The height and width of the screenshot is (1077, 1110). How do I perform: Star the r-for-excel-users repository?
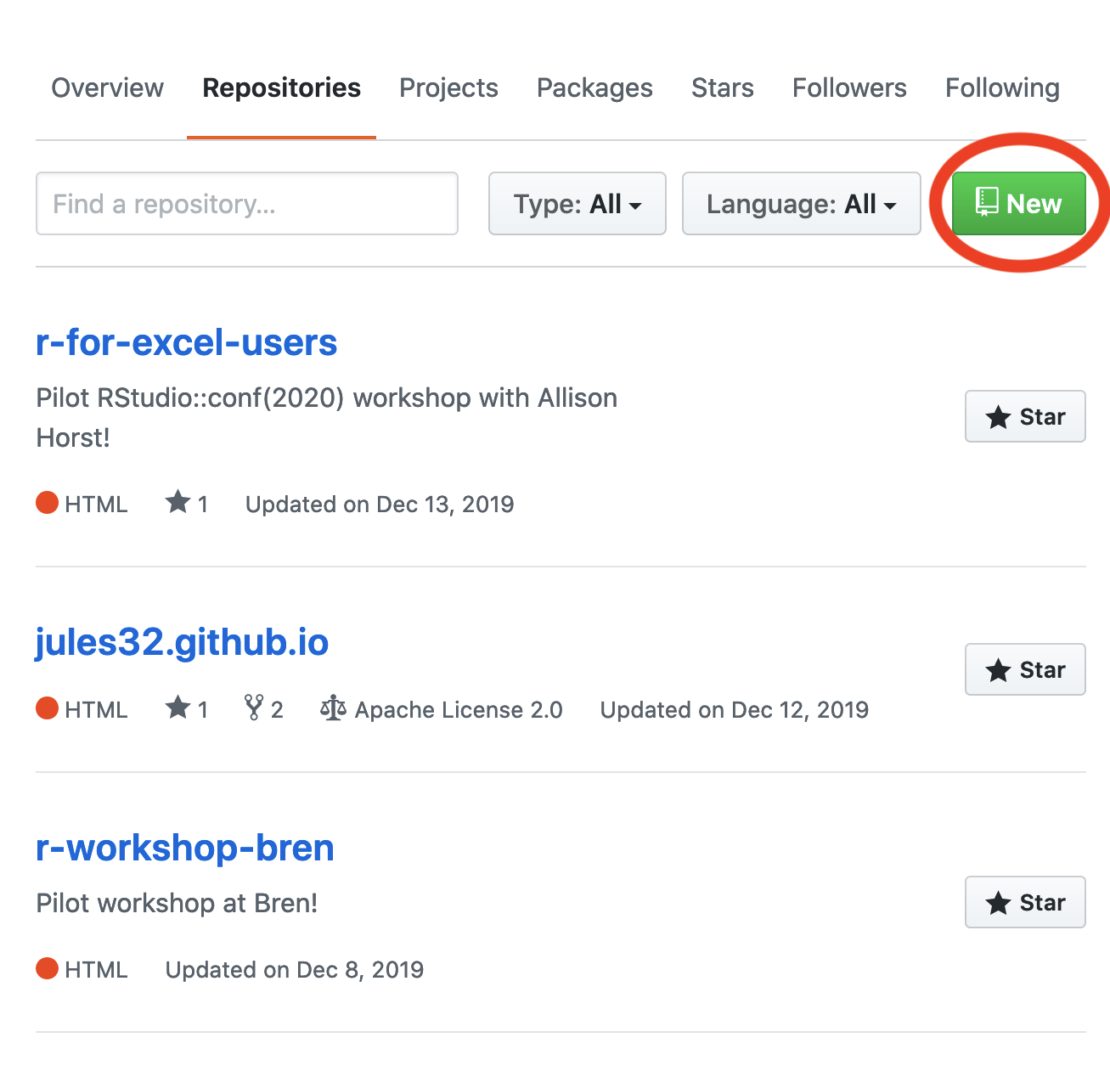[x=1025, y=416]
